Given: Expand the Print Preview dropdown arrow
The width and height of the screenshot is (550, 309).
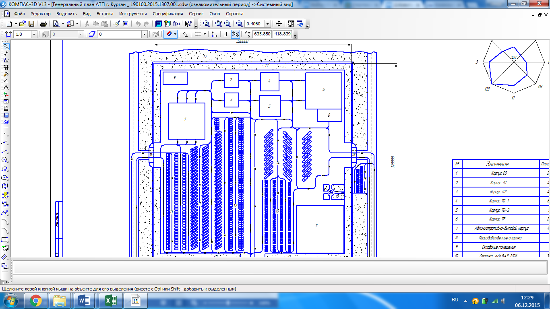Looking at the screenshot, I should pyautogui.click(x=63, y=24).
